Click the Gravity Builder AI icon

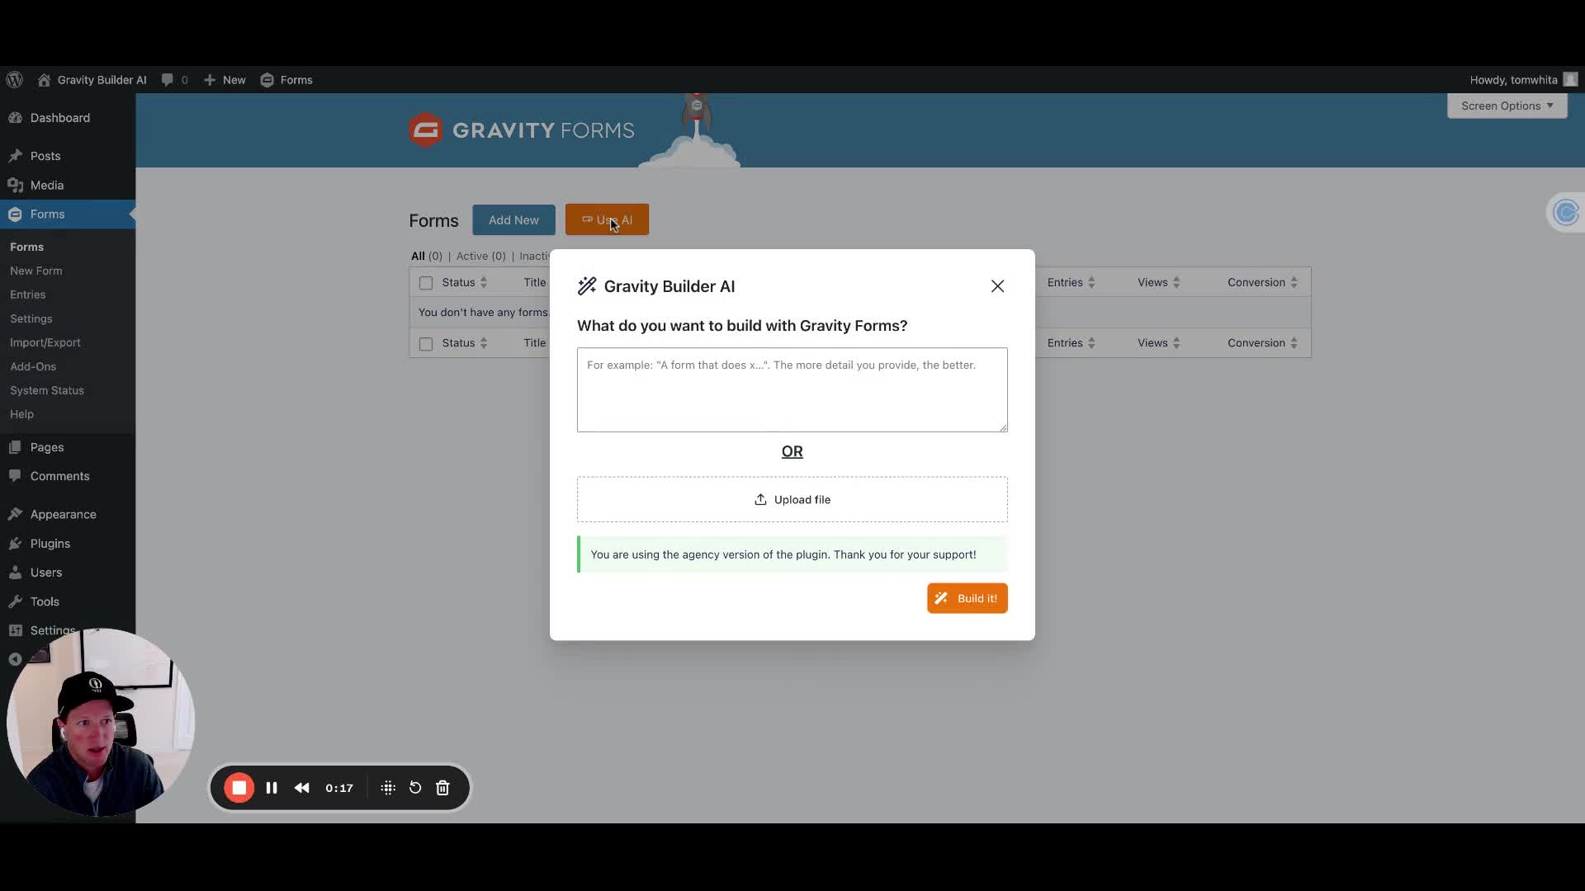[x=587, y=285]
